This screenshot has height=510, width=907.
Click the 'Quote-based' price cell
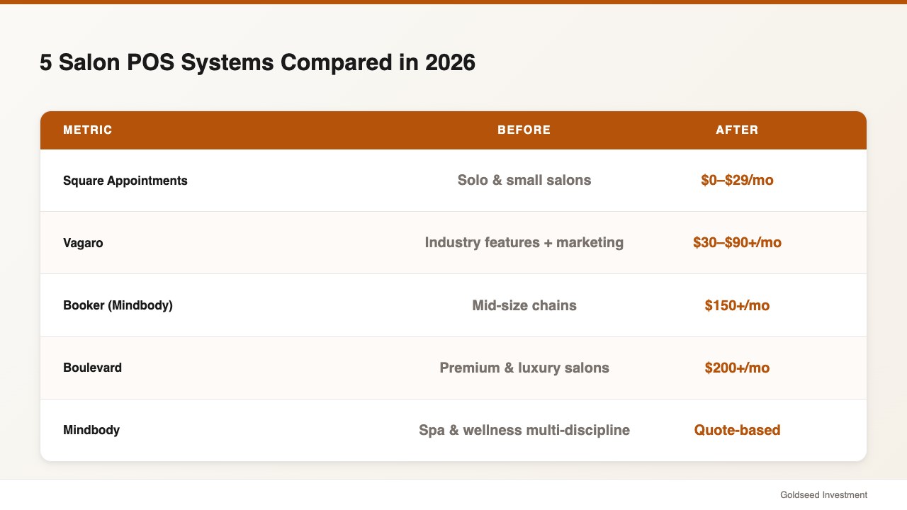point(737,430)
